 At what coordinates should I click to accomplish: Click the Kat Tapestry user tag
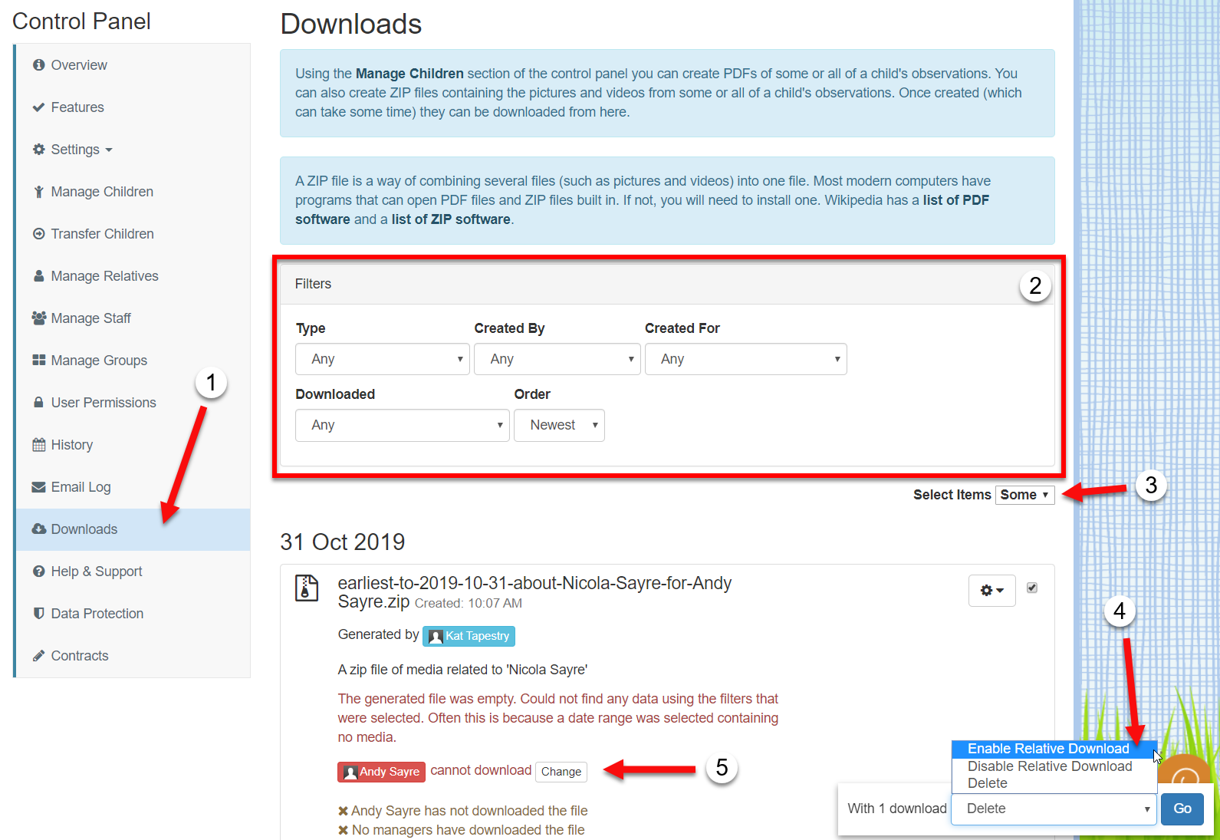(x=469, y=636)
